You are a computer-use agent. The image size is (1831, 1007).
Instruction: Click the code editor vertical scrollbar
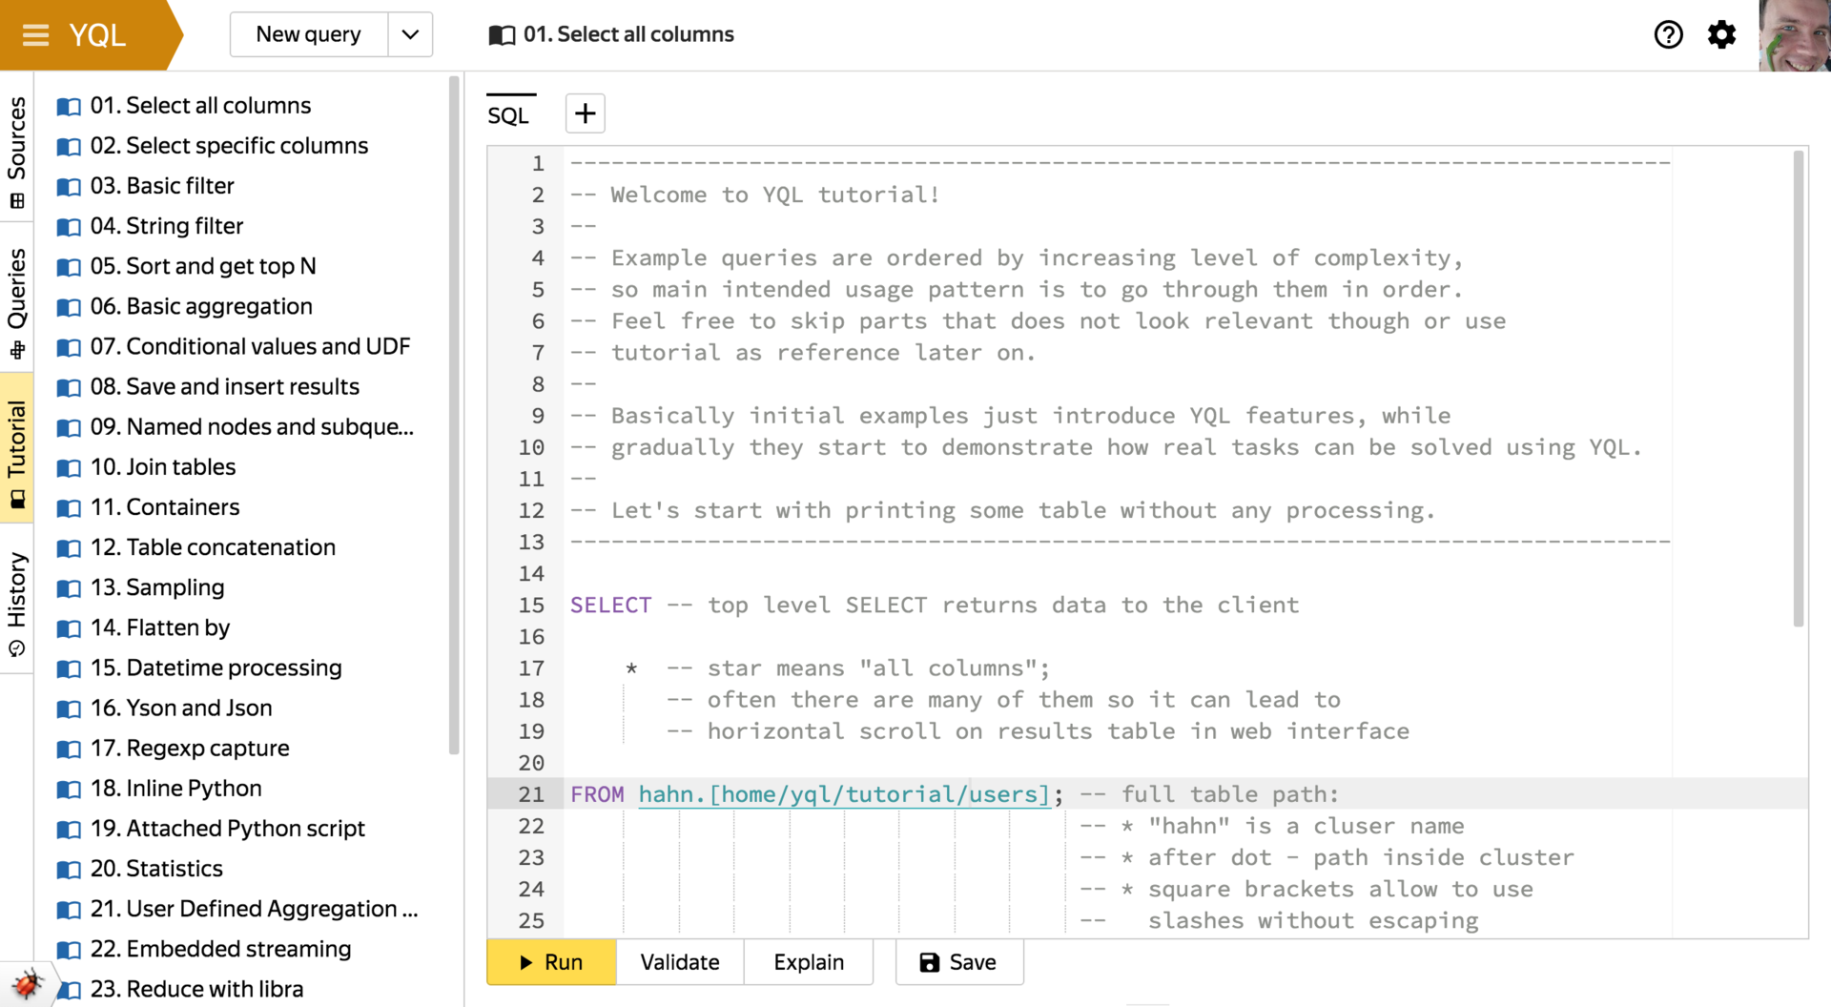point(1799,388)
